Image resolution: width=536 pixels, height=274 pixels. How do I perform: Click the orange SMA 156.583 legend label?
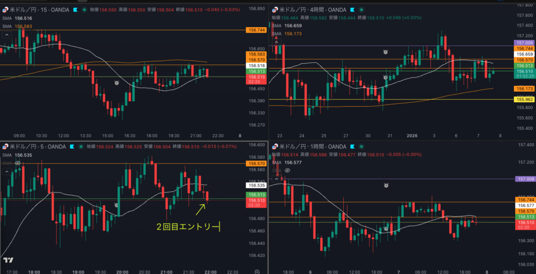(x=24, y=26)
